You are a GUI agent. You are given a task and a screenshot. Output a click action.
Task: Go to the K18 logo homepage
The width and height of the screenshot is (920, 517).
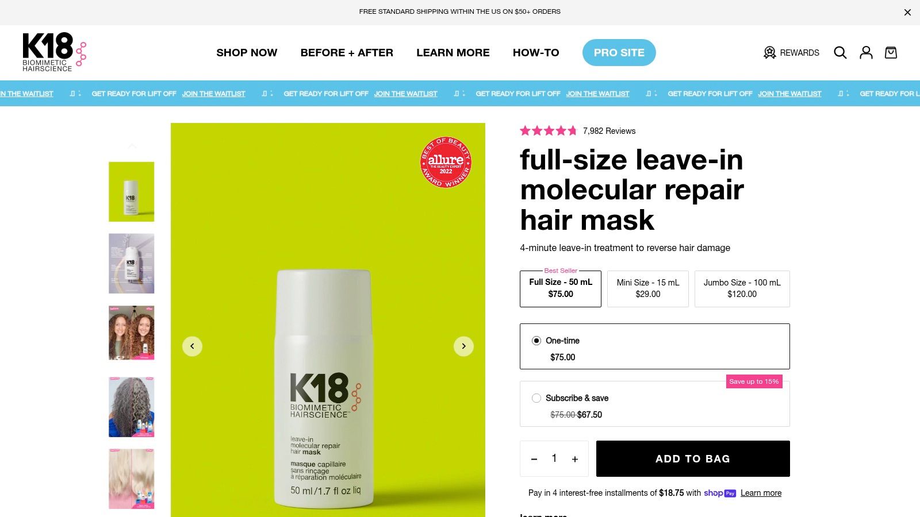click(x=55, y=52)
